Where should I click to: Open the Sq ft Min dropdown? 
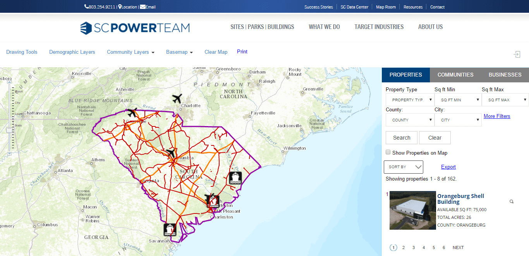458,100
